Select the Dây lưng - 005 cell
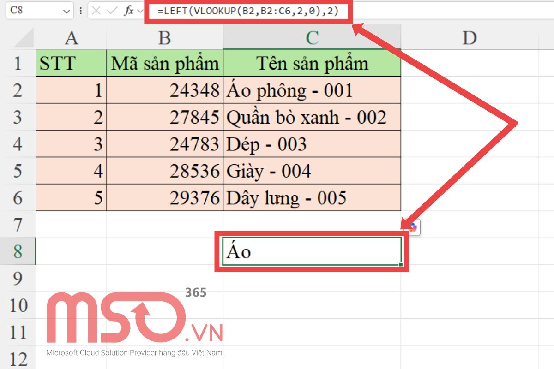 click(312, 198)
